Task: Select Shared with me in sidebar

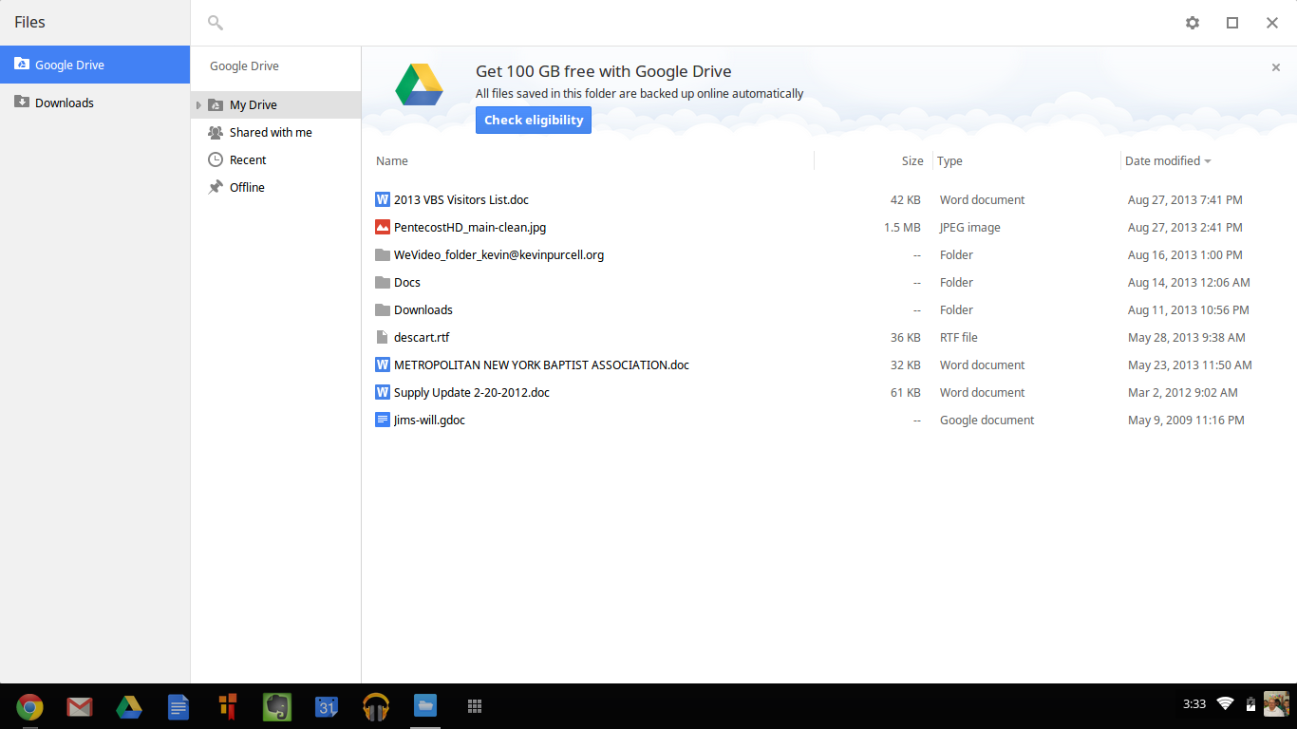Action: click(271, 132)
